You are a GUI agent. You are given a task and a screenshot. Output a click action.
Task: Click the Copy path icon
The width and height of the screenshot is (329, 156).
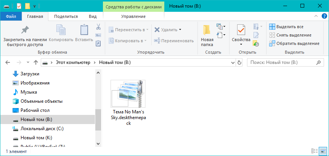click(x=98, y=35)
